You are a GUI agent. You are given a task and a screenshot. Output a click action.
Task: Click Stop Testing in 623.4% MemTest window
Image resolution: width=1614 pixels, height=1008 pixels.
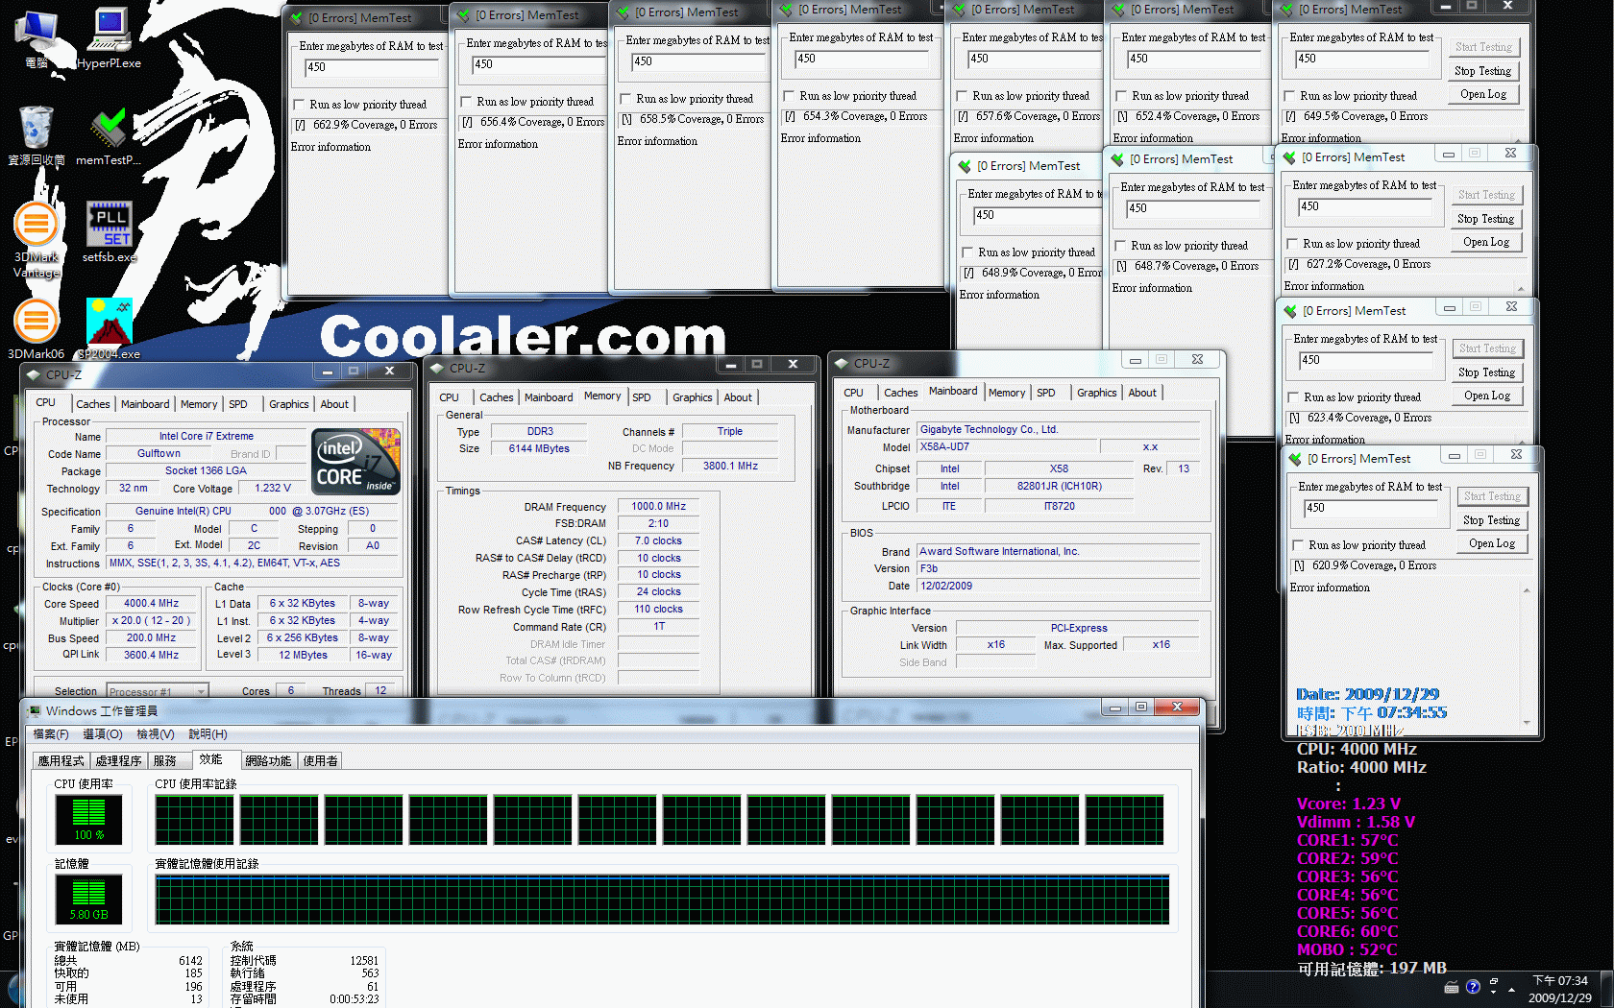[x=1486, y=372]
